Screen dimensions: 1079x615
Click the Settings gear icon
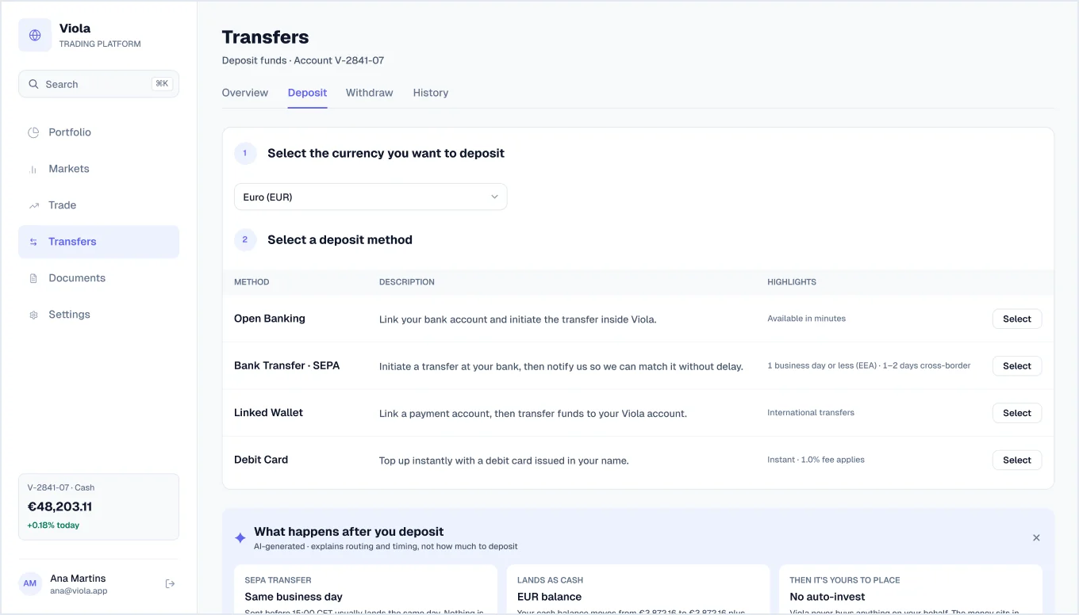[33, 315]
